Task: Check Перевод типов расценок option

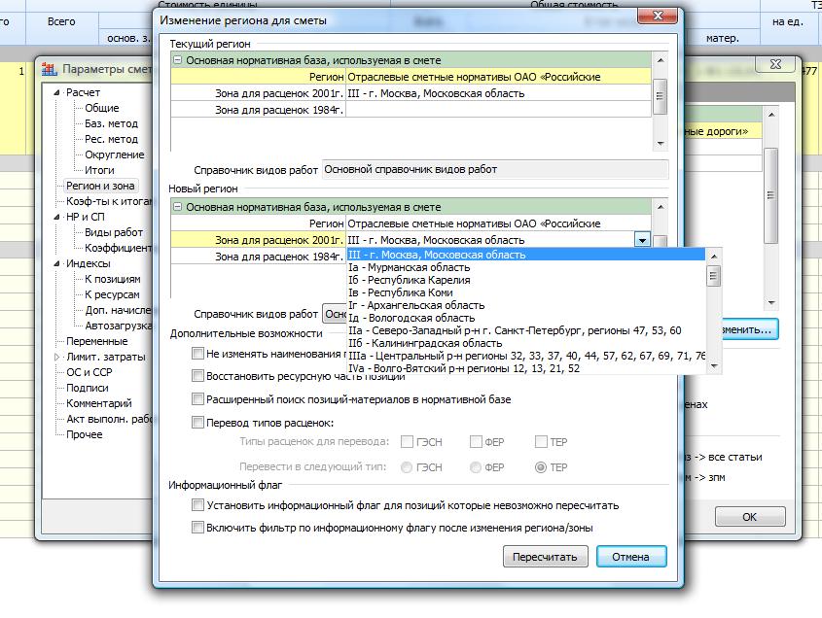Action: pyautogui.click(x=197, y=423)
